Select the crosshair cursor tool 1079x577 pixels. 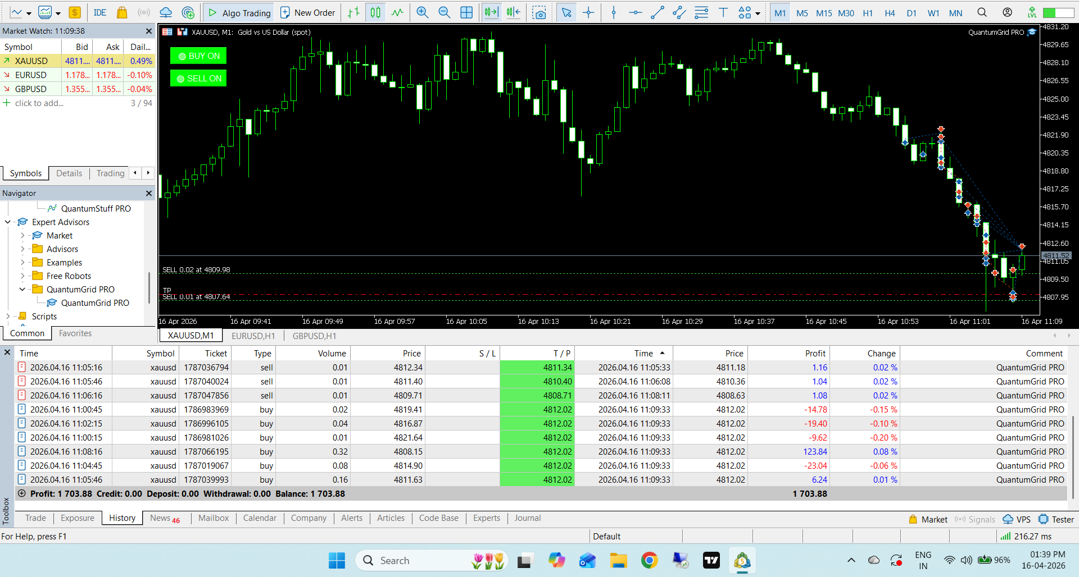pyautogui.click(x=588, y=12)
